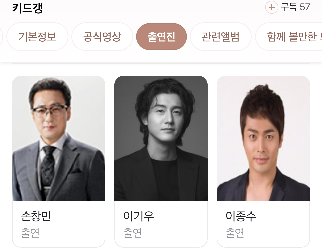The image size is (322, 250).
Task: Open the 공식영상 tab
Action: click(102, 37)
